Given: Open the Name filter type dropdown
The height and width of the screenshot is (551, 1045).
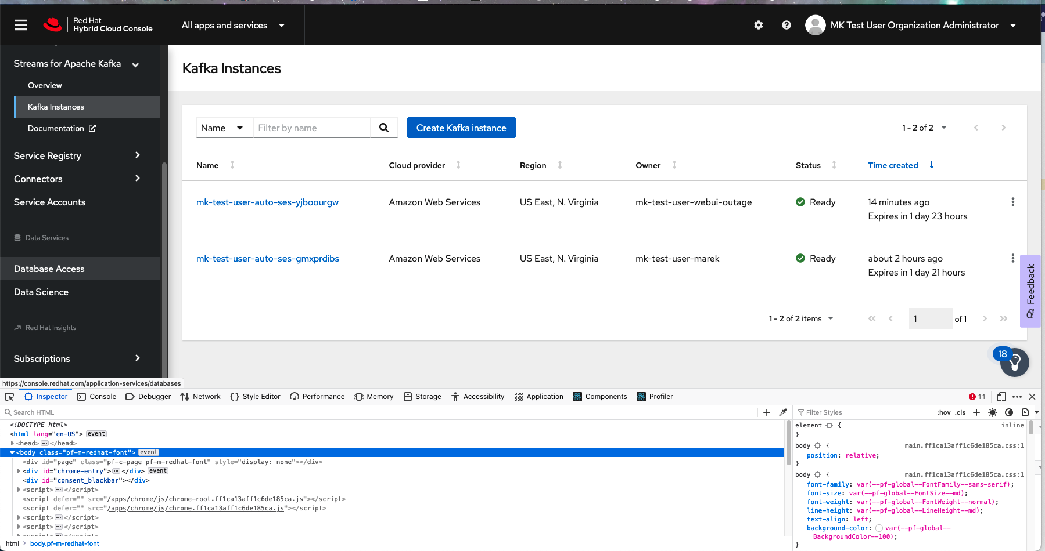Looking at the screenshot, I should (222, 128).
